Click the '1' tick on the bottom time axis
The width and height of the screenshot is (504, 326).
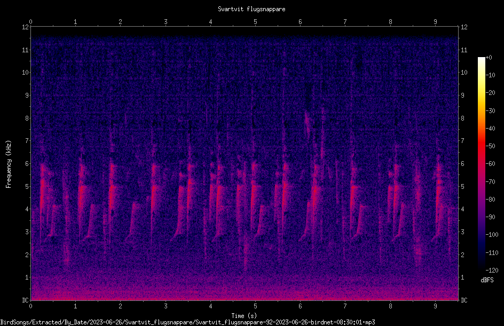click(x=75, y=306)
